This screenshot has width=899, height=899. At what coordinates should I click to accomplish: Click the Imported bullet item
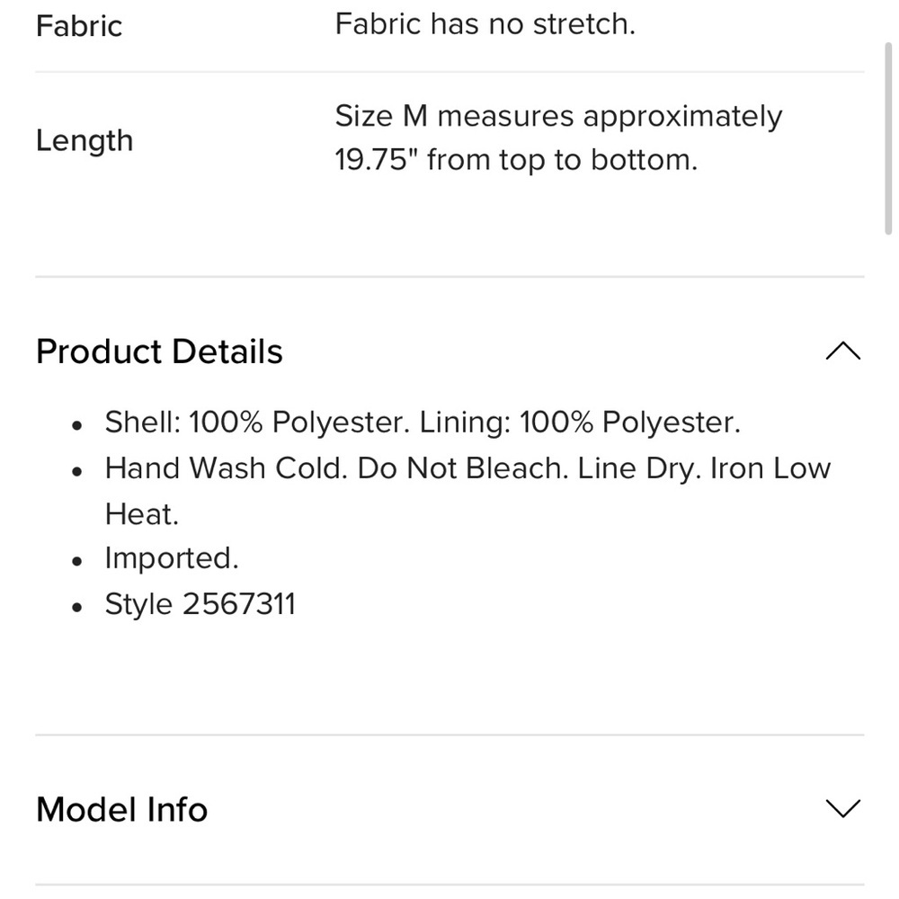click(172, 558)
